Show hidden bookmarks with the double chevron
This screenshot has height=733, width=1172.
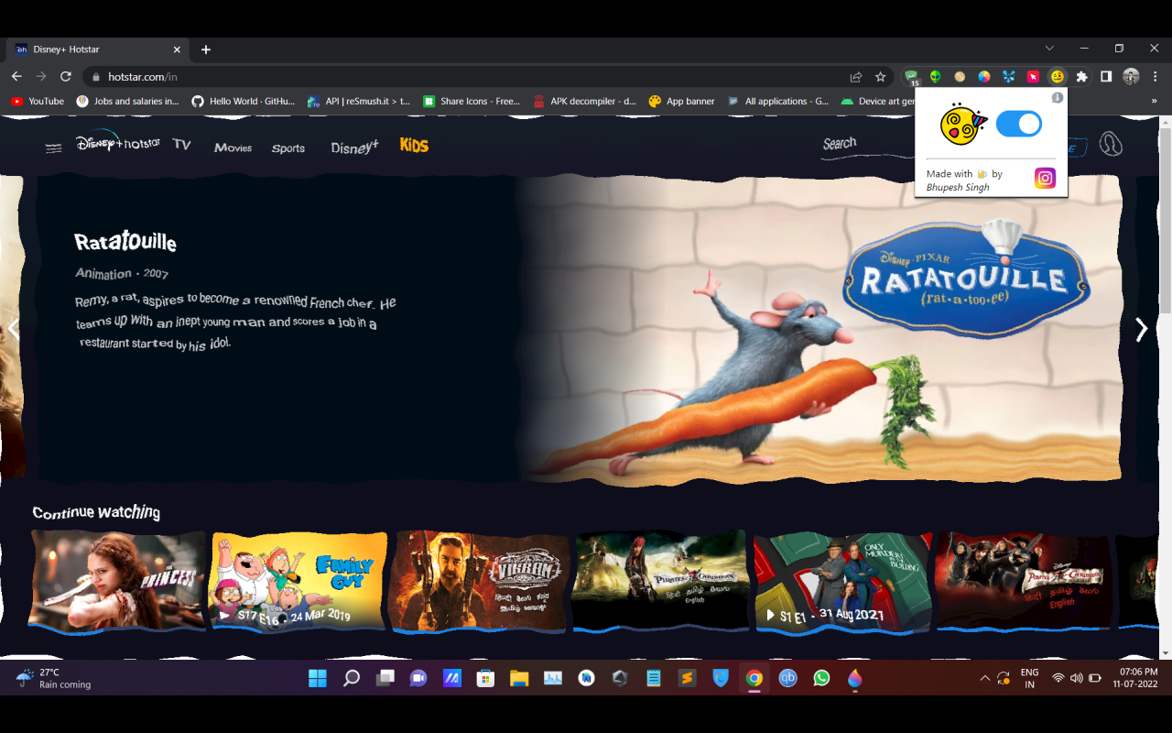(1155, 102)
